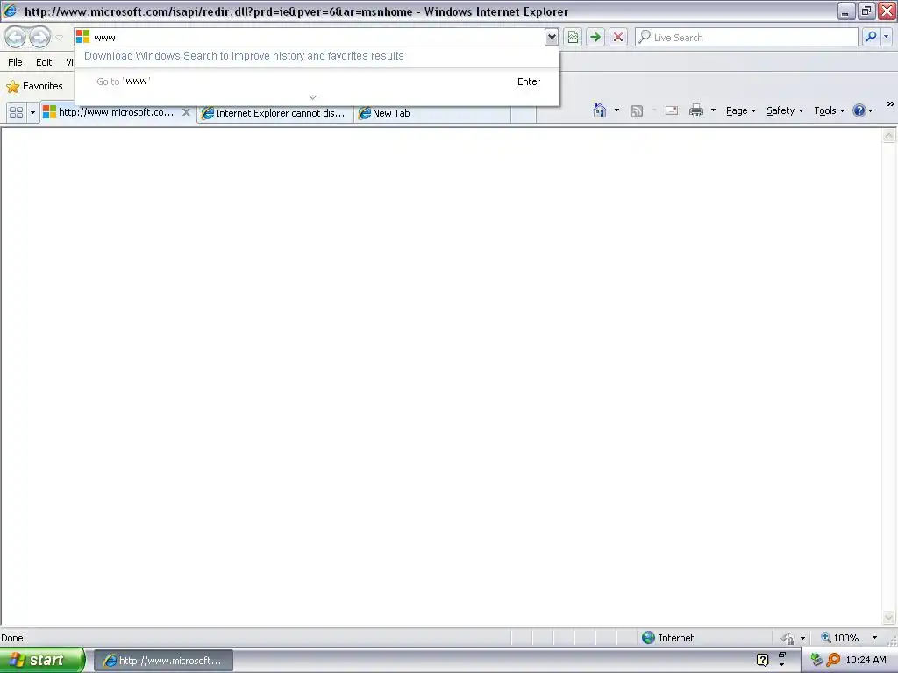Click the language bar restore icon

(781, 654)
